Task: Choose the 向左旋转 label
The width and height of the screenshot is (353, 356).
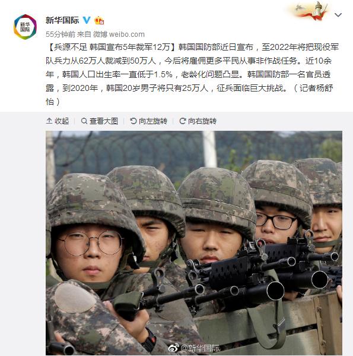Action: click(x=153, y=121)
